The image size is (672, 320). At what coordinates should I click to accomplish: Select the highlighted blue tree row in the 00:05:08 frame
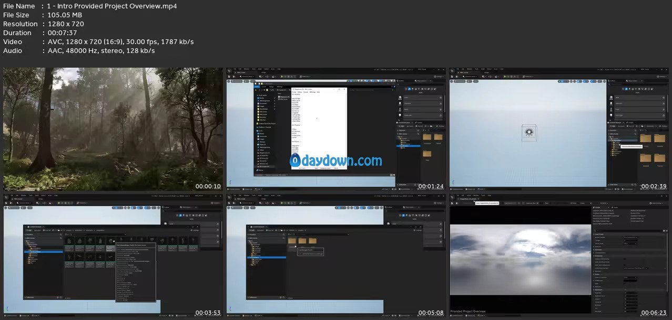pyautogui.click(x=267, y=257)
